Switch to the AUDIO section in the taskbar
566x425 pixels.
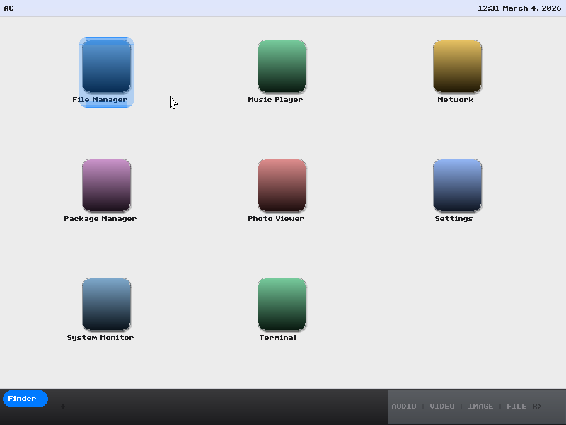(404, 406)
